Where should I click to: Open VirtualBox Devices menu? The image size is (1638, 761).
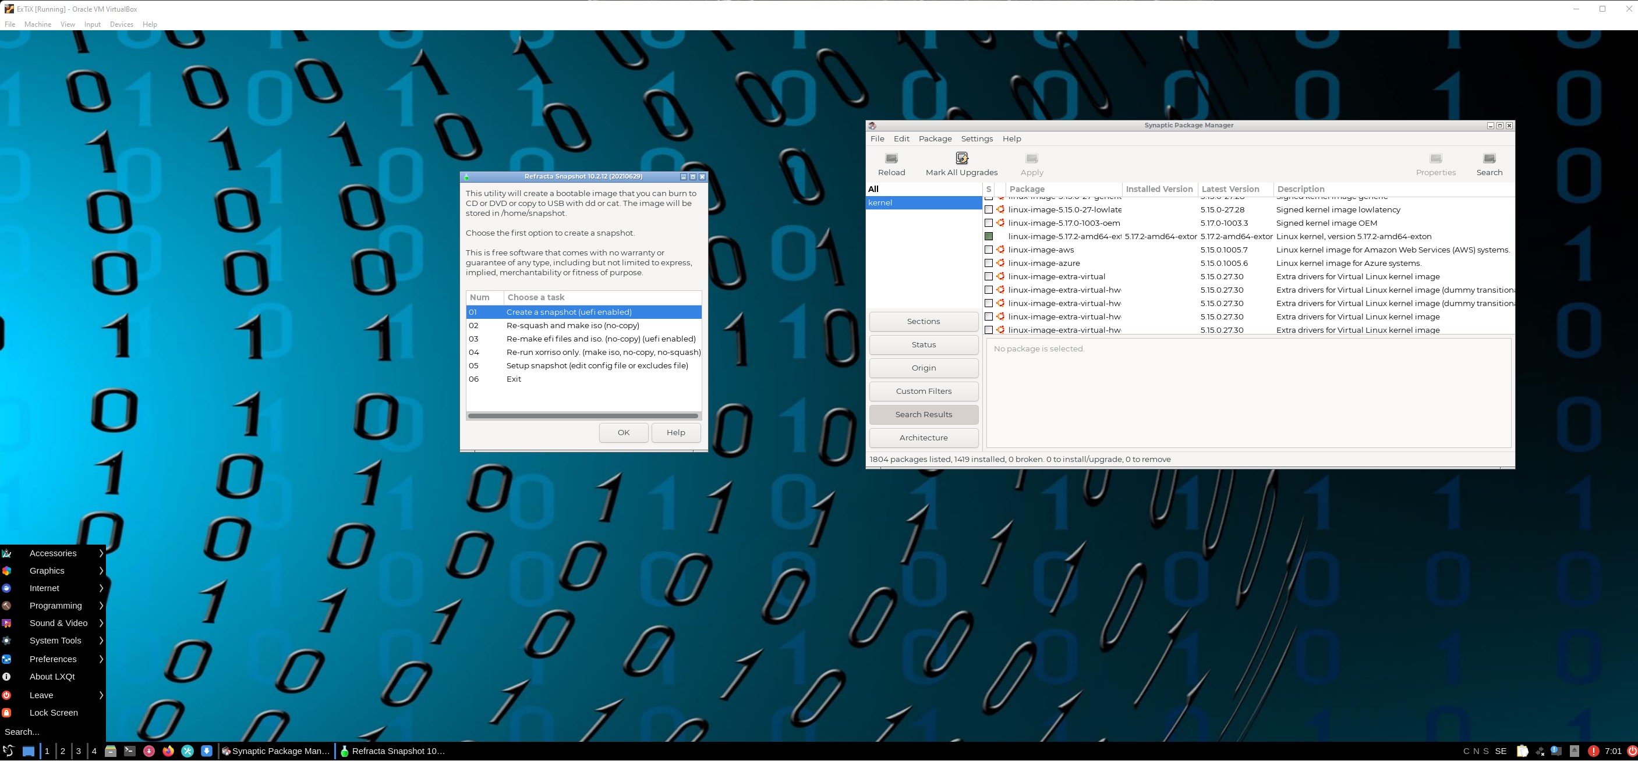pyautogui.click(x=122, y=24)
